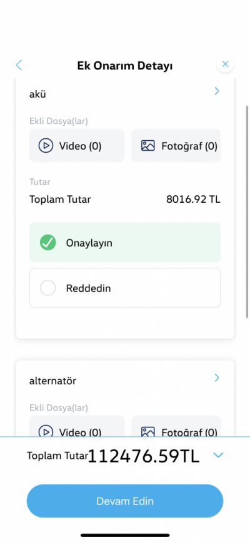Tap the 112476.59TL total amount
This screenshot has height=542, width=250.
(x=144, y=456)
